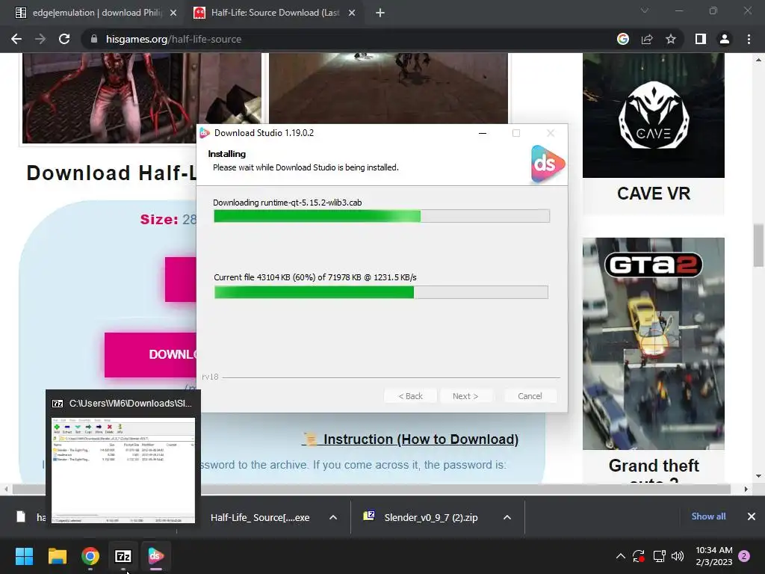The height and width of the screenshot is (574, 765).
Task: Go back with the browser back arrow
Action: point(16,39)
